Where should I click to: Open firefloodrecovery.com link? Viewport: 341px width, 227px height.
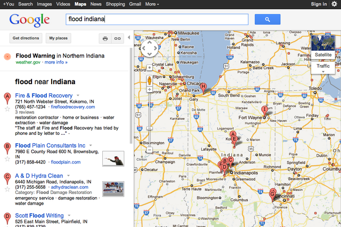(73, 107)
